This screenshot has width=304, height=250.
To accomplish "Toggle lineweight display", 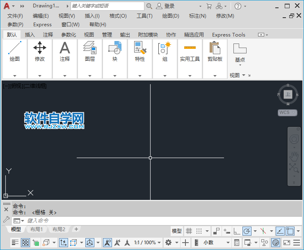I will point(15,243).
